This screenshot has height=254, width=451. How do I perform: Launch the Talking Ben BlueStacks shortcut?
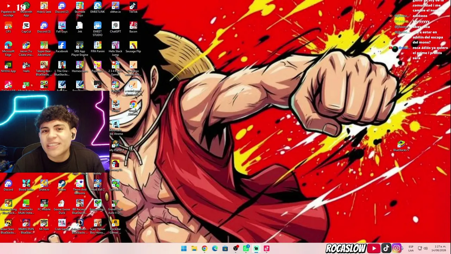tap(44, 68)
